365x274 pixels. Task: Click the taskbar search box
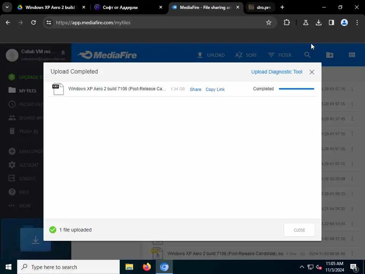(x=68, y=267)
